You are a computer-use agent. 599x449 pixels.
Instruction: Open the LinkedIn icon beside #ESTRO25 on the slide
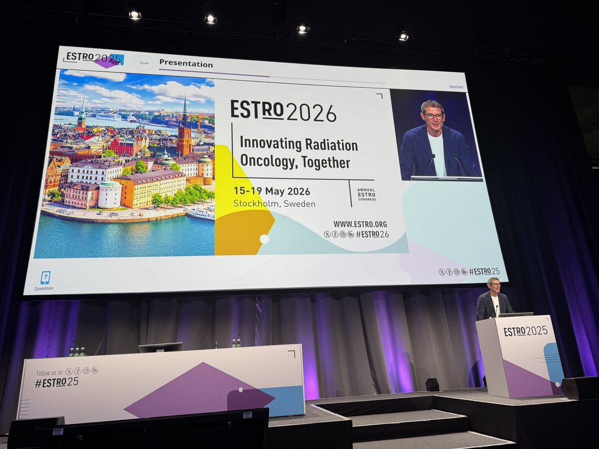(x=464, y=272)
